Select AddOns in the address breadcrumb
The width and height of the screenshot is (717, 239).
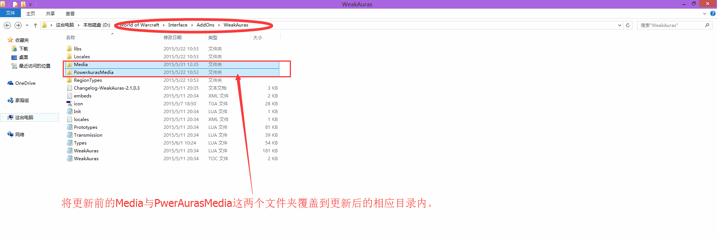pyautogui.click(x=205, y=25)
